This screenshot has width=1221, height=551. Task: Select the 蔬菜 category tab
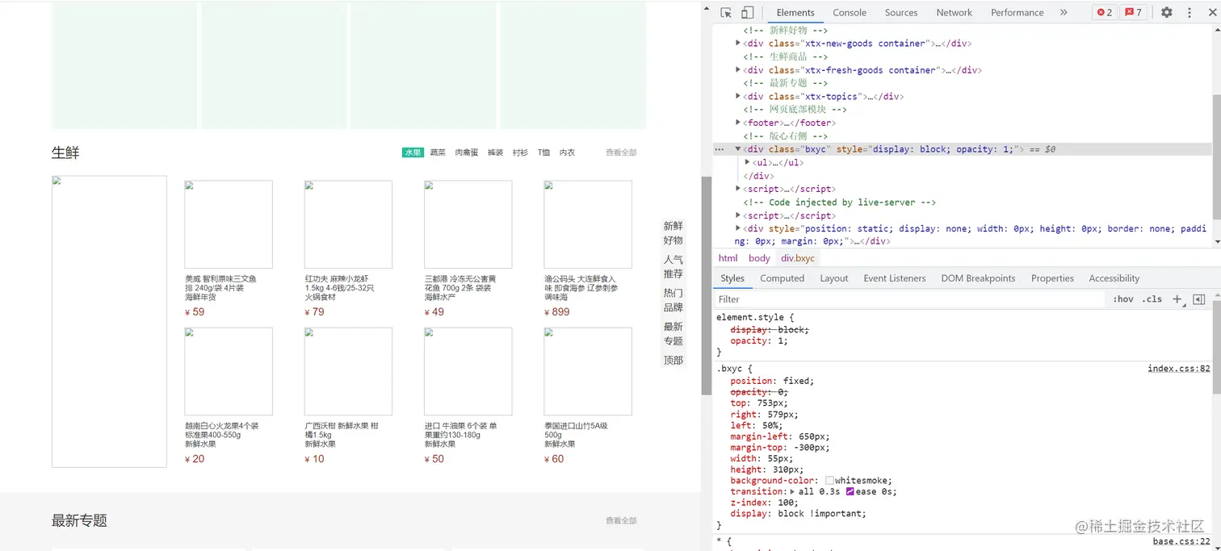pyautogui.click(x=438, y=152)
